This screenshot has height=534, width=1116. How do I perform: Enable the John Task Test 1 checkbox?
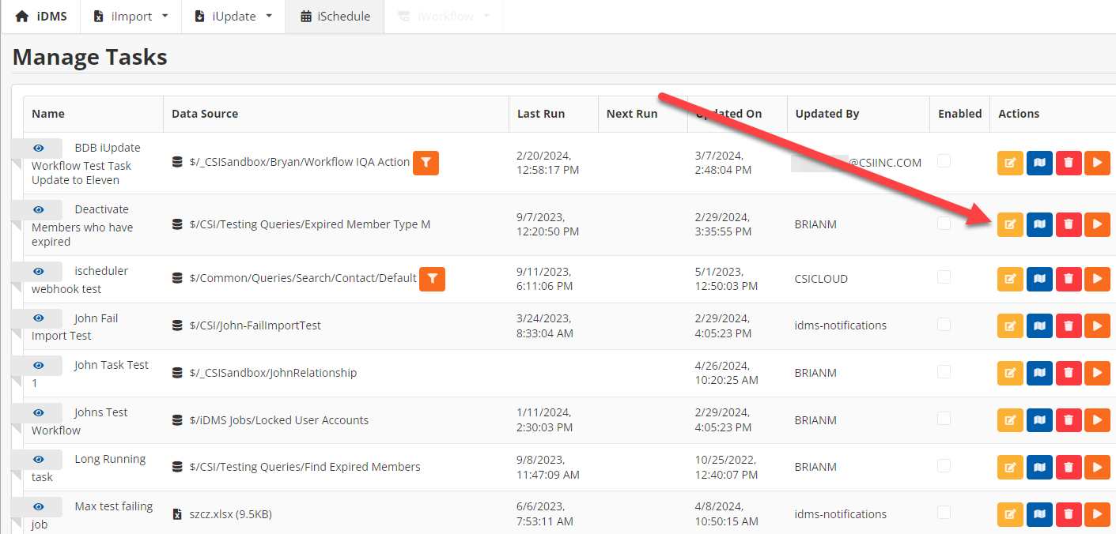(x=944, y=371)
